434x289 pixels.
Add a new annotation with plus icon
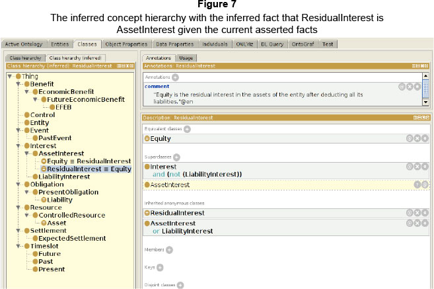pyautogui.click(x=175, y=77)
